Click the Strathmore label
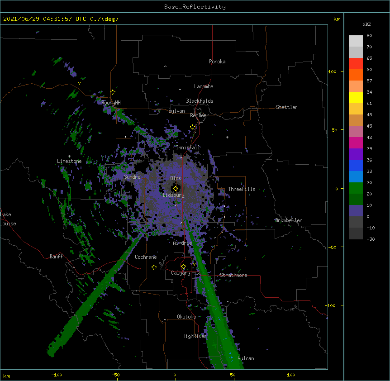The image size is (390, 381). point(233,275)
